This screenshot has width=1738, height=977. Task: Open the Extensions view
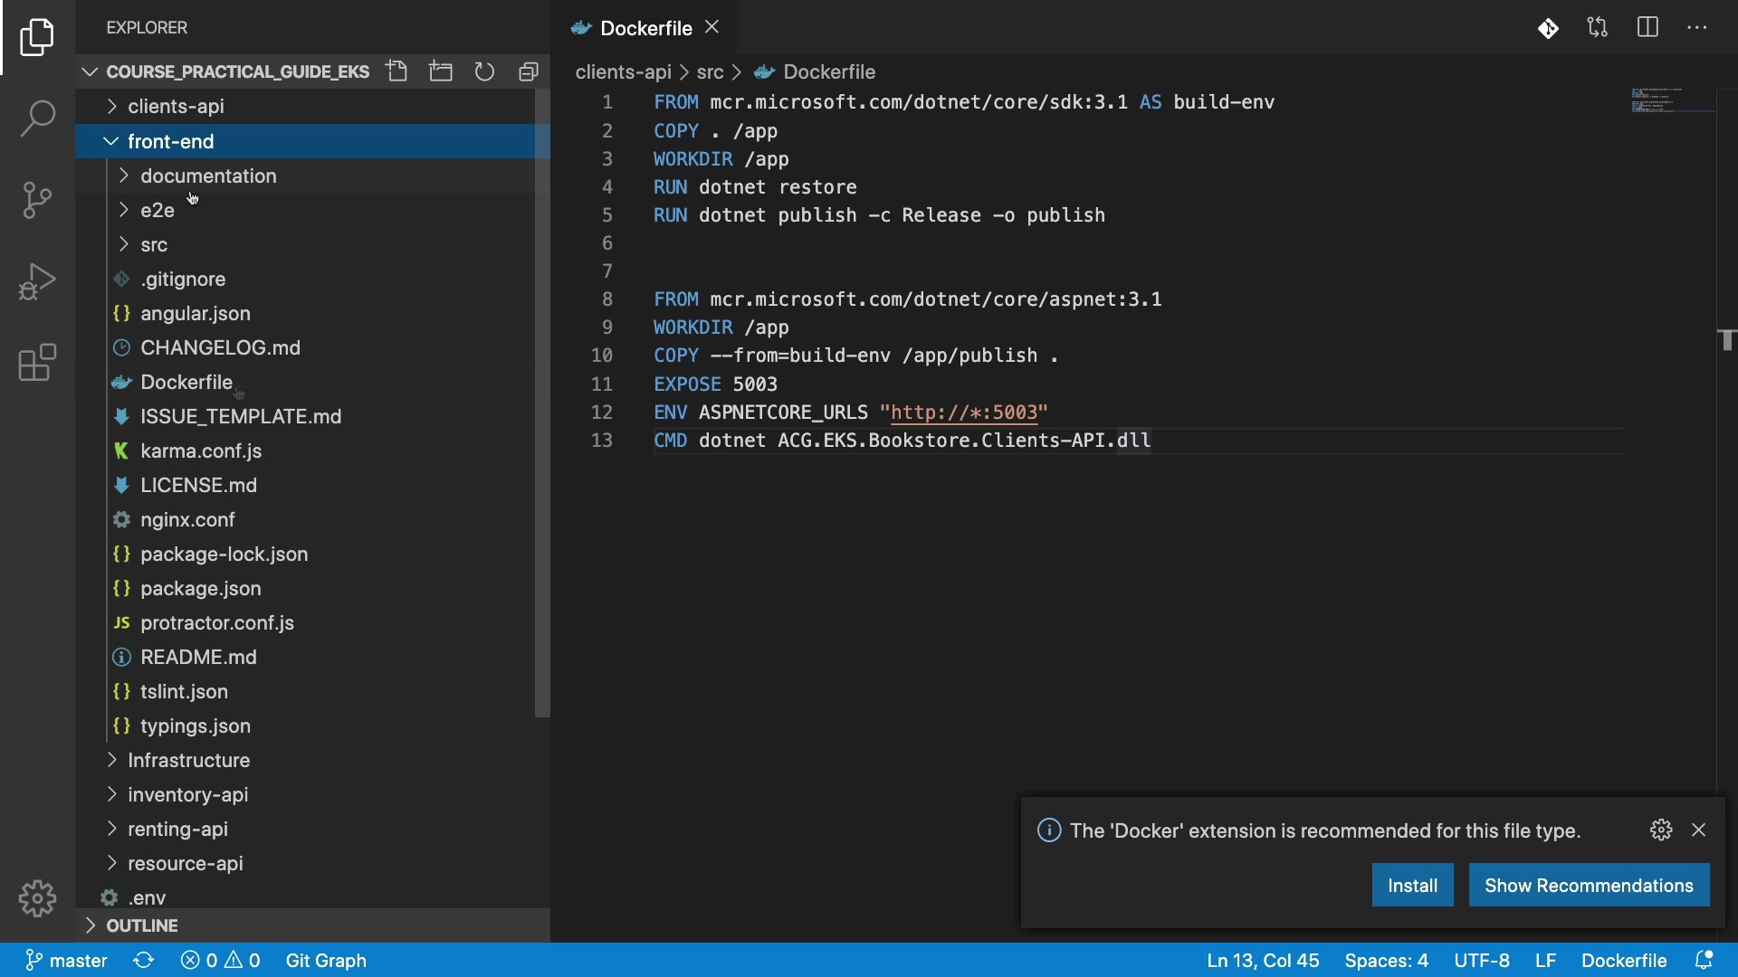[x=37, y=363]
